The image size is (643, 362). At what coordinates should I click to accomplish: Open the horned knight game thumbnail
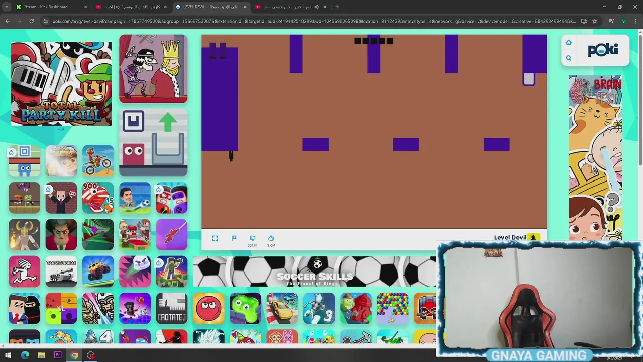pos(24,235)
